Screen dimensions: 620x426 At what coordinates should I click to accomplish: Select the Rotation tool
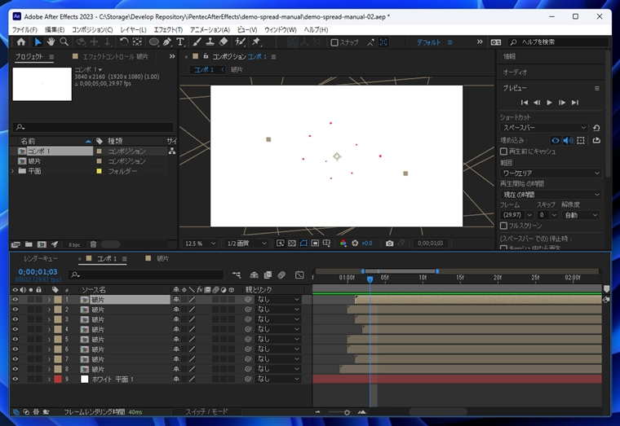[x=124, y=42]
